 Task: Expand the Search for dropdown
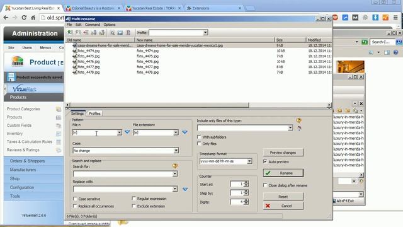tap(175, 174)
